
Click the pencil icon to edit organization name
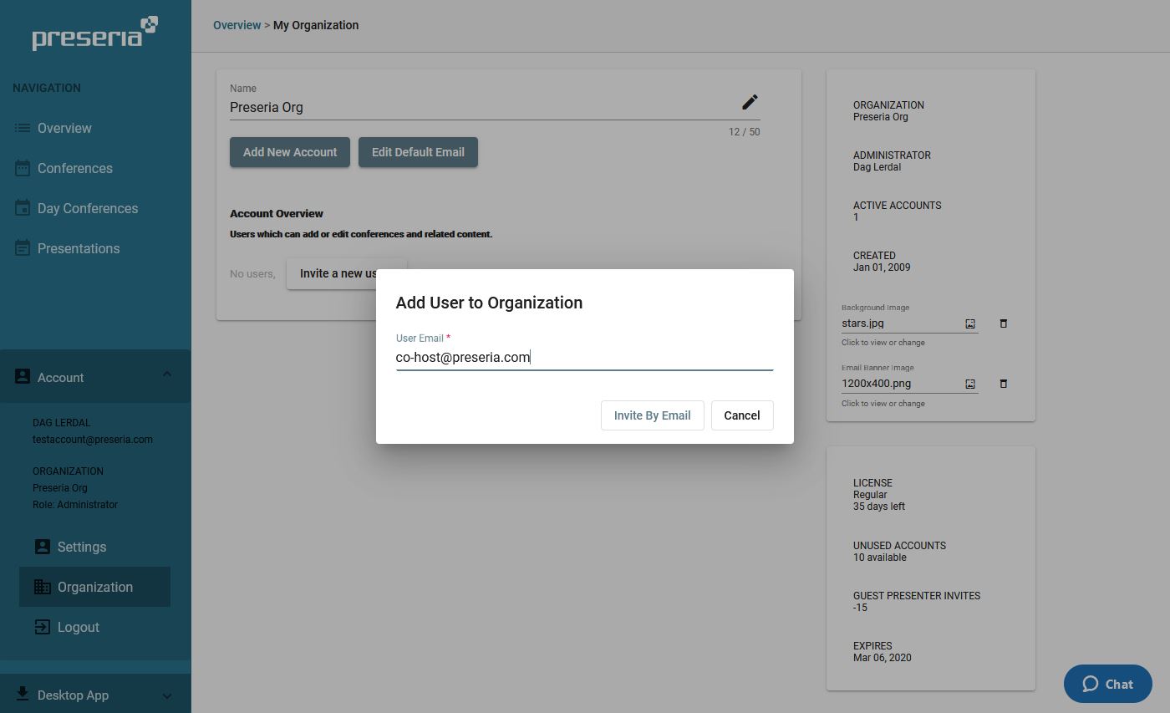coord(750,102)
